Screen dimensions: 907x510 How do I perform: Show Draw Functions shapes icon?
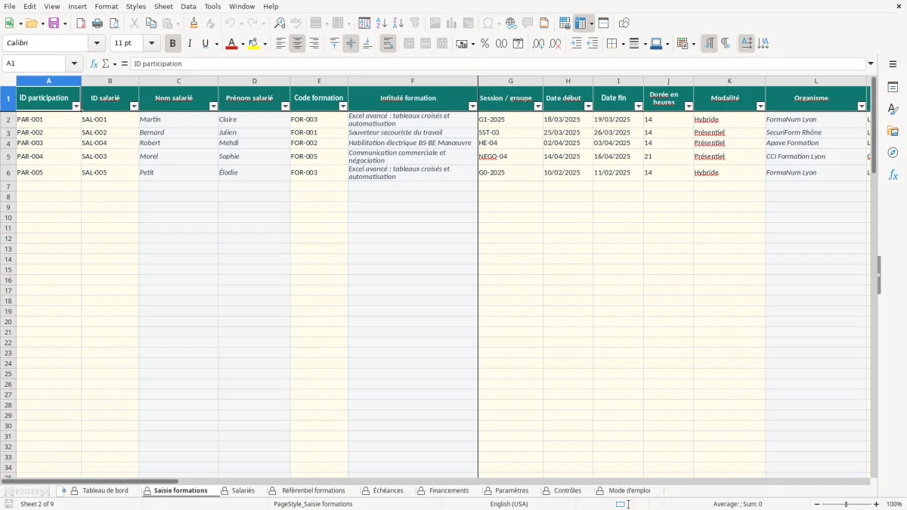(624, 23)
